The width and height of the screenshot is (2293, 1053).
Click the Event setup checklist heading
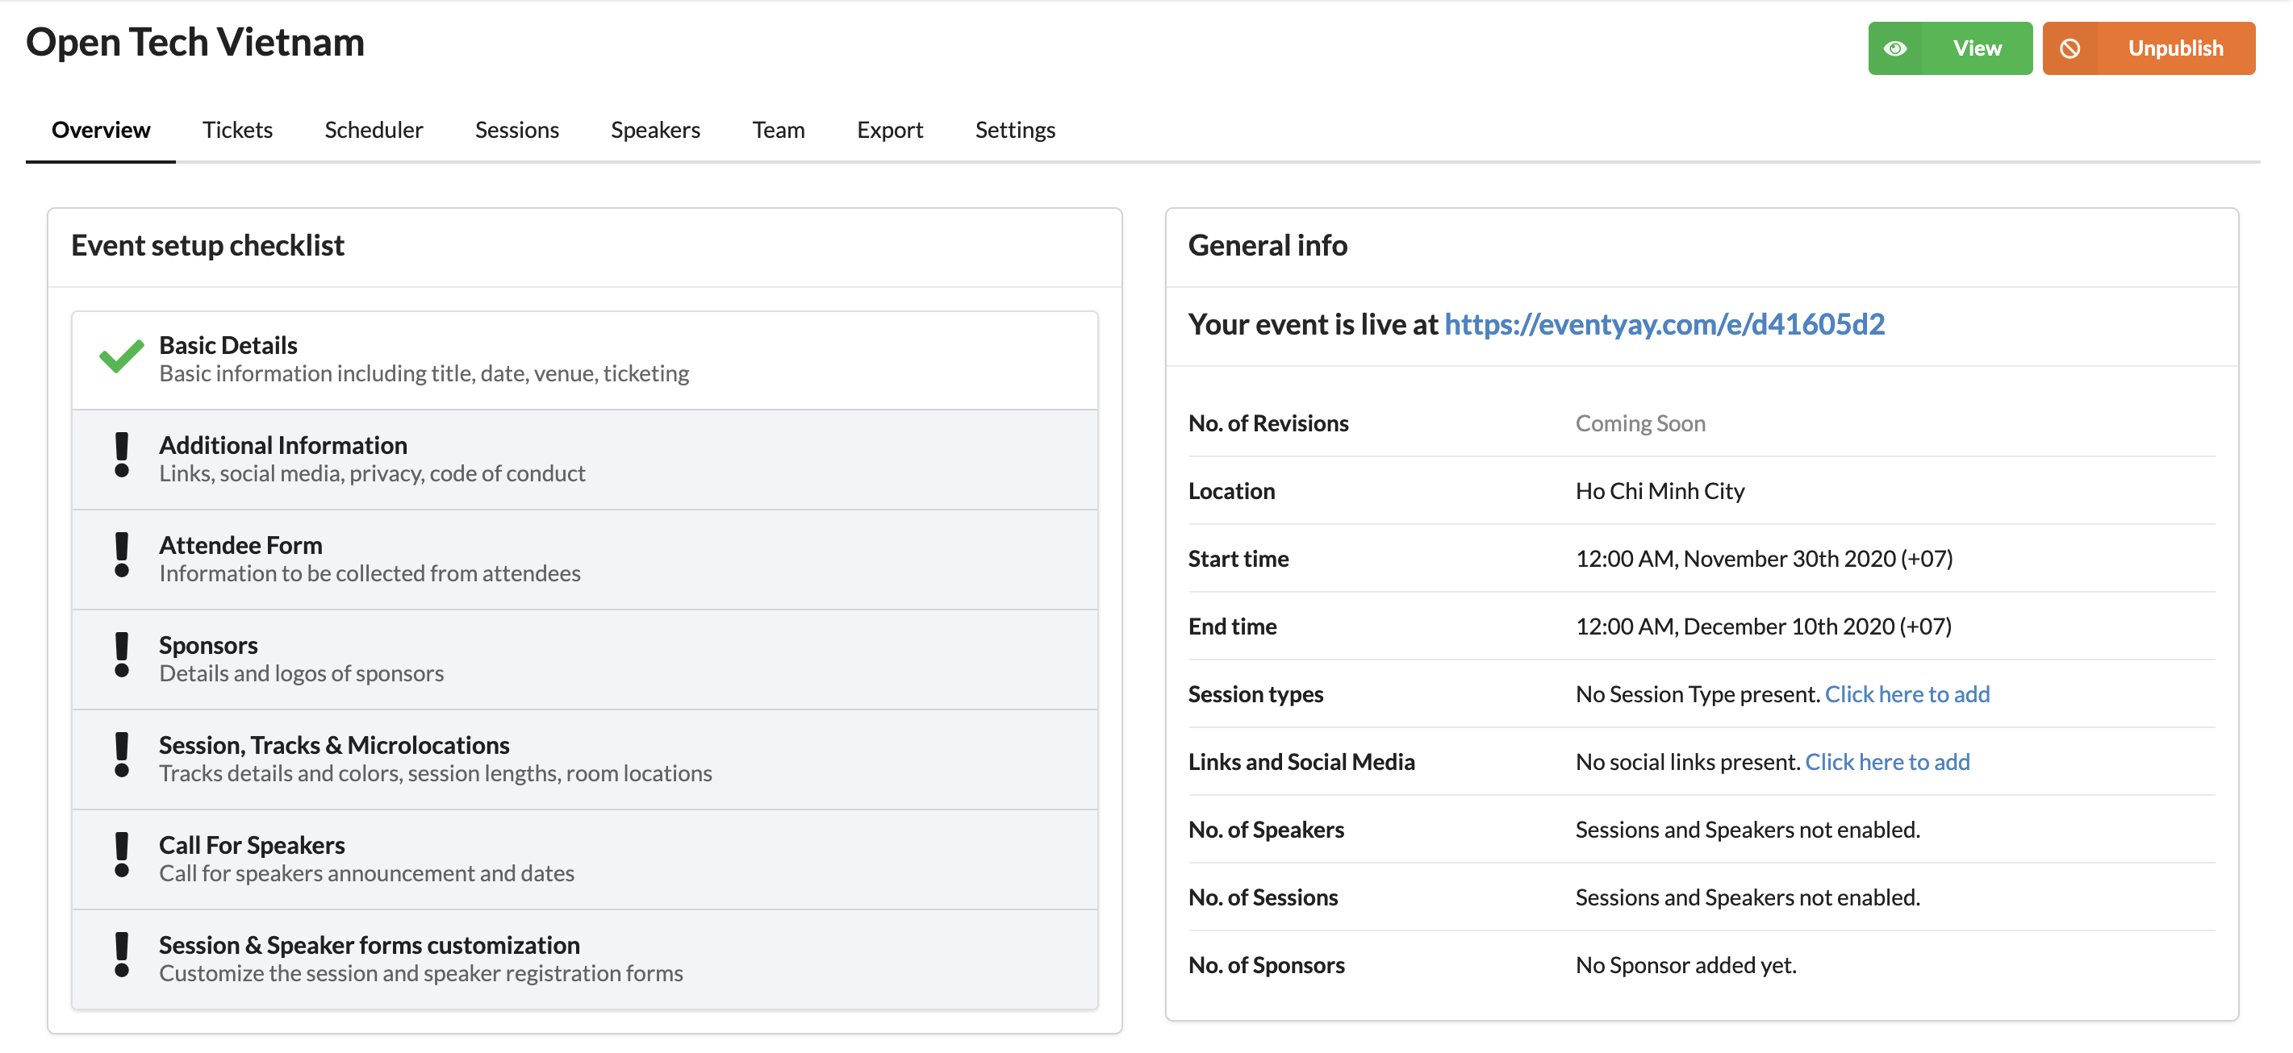207,245
